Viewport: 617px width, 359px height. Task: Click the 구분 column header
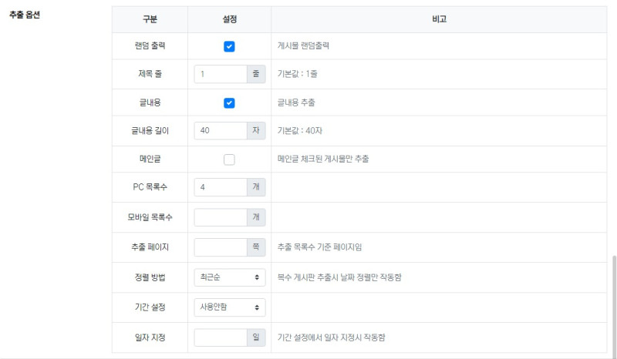click(150, 18)
